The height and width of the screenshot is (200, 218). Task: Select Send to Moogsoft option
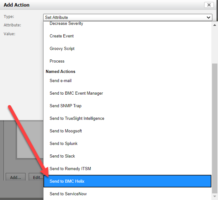pos(127,131)
